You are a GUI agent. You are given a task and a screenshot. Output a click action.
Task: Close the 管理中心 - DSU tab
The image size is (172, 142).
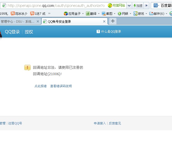38,21
